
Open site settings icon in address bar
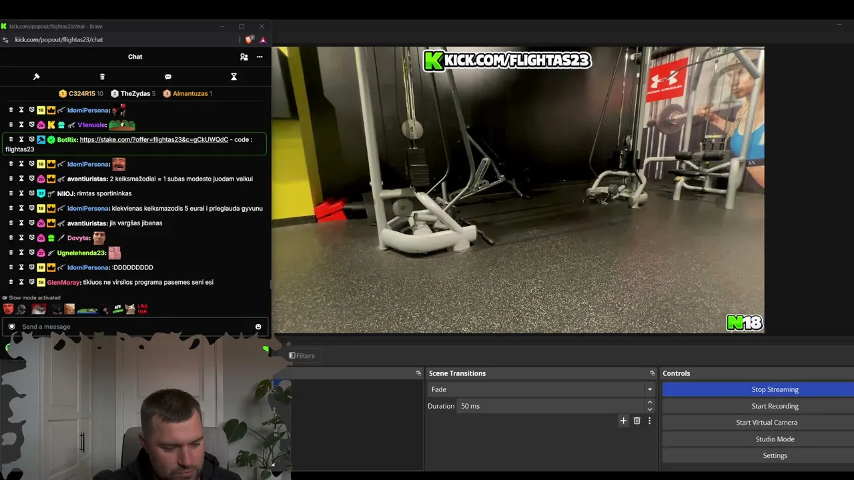point(6,39)
